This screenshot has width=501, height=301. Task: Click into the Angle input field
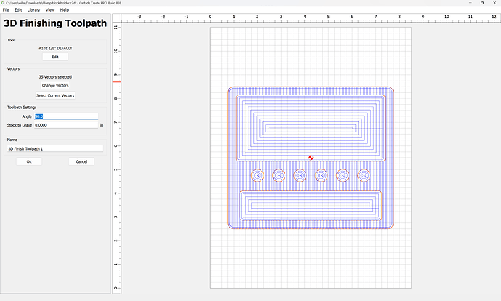[66, 116]
